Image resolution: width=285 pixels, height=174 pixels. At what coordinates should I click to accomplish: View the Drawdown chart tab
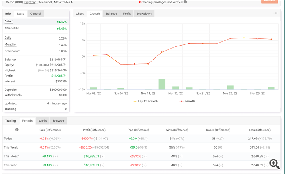coord(144,14)
